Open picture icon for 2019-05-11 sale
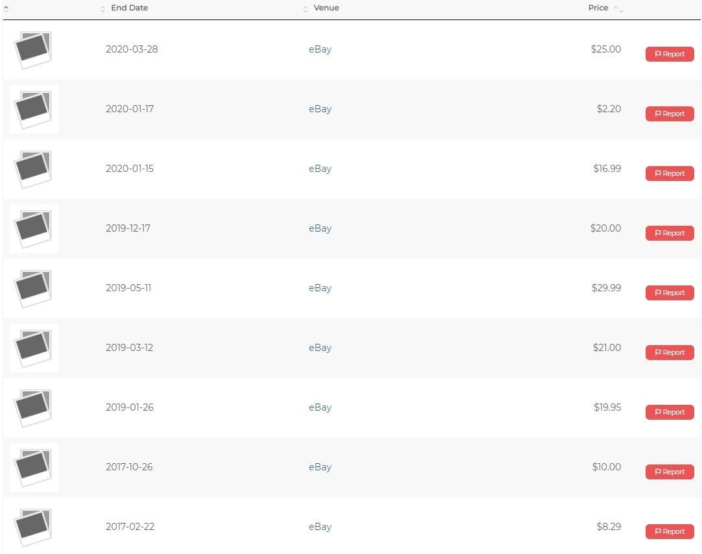The width and height of the screenshot is (702, 554). click(33, 288)
